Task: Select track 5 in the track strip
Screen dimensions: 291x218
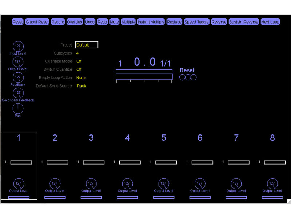Action: [x=164, y=138]
